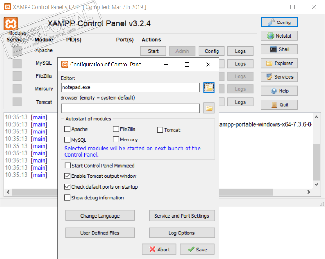
Task: Open User Defined Files
Action: click(x=100, y=233)
